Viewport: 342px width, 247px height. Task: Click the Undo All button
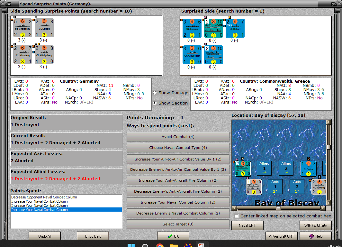[x=45, y=236]
